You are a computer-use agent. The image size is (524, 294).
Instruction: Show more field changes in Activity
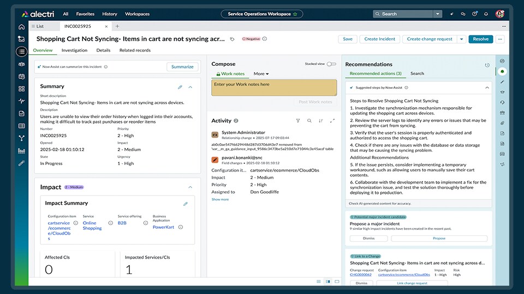pyautogui.click(x=220, y=199)
